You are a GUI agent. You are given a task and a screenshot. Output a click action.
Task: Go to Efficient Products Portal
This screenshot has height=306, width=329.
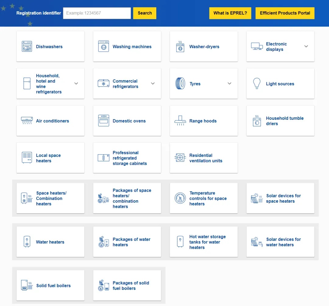pyautogui.click(x=285, y=13)
